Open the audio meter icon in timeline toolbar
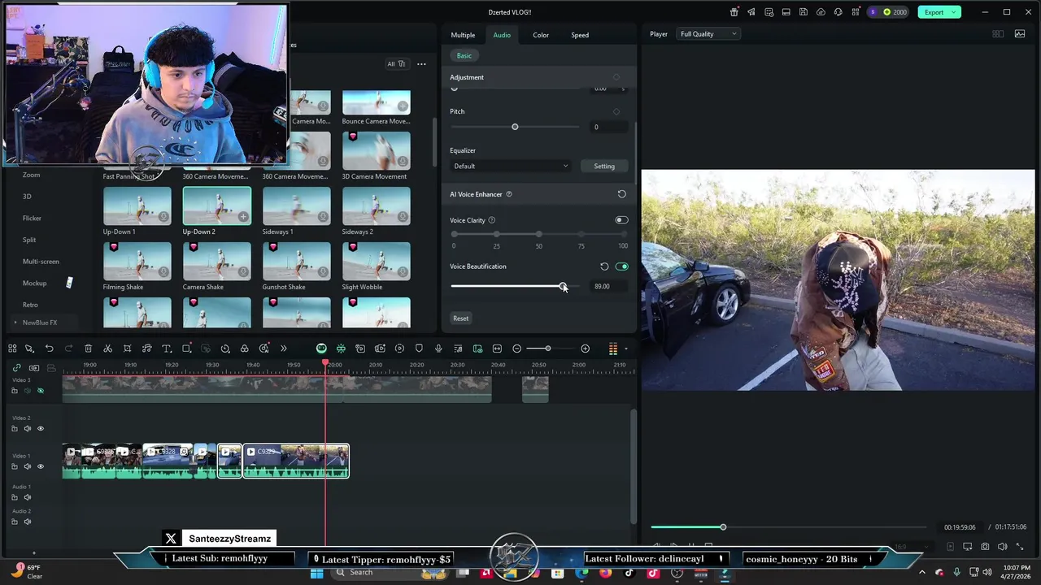This screenshot has height=585, width=1041. (612, 349)
